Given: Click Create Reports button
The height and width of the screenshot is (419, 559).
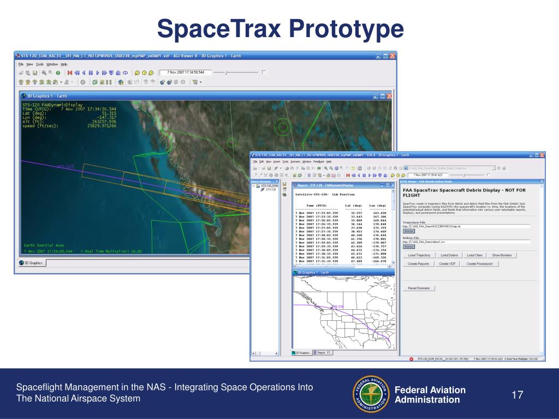Looking at the screenshot, I should click(x=419, y=264).
